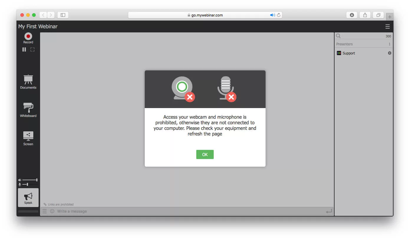Open the search field for participants
410x240 pixels.
pos(338,36)
